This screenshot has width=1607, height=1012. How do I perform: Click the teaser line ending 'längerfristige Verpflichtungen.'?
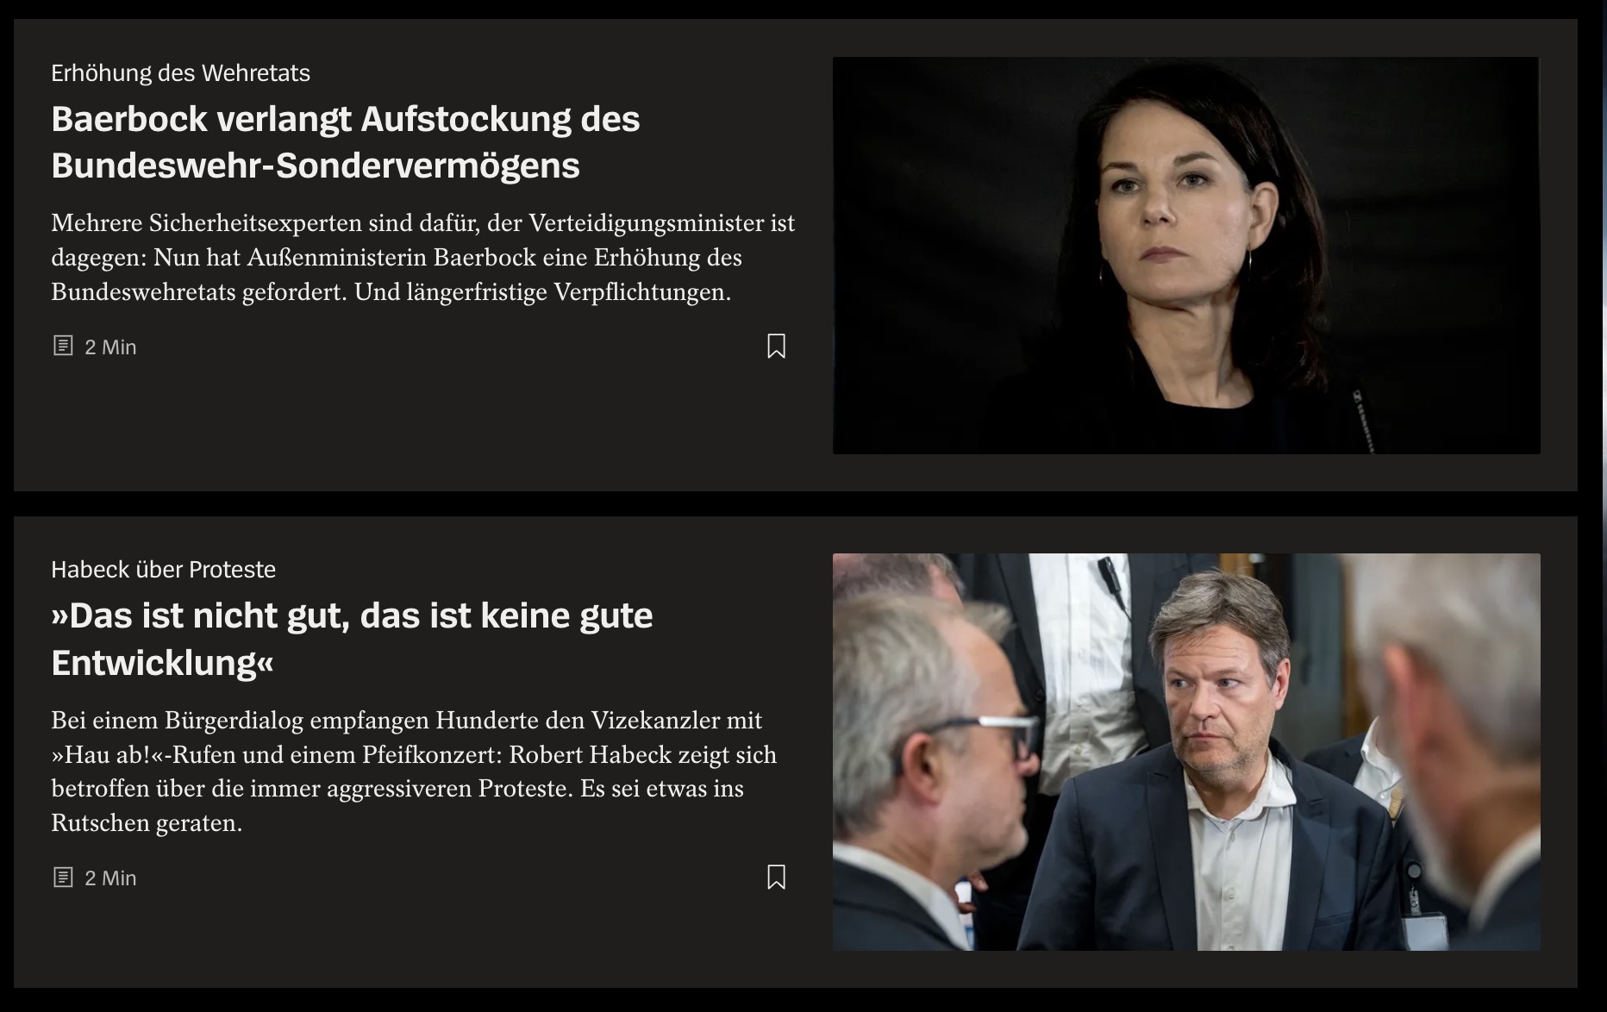click(x=391, y=292)
